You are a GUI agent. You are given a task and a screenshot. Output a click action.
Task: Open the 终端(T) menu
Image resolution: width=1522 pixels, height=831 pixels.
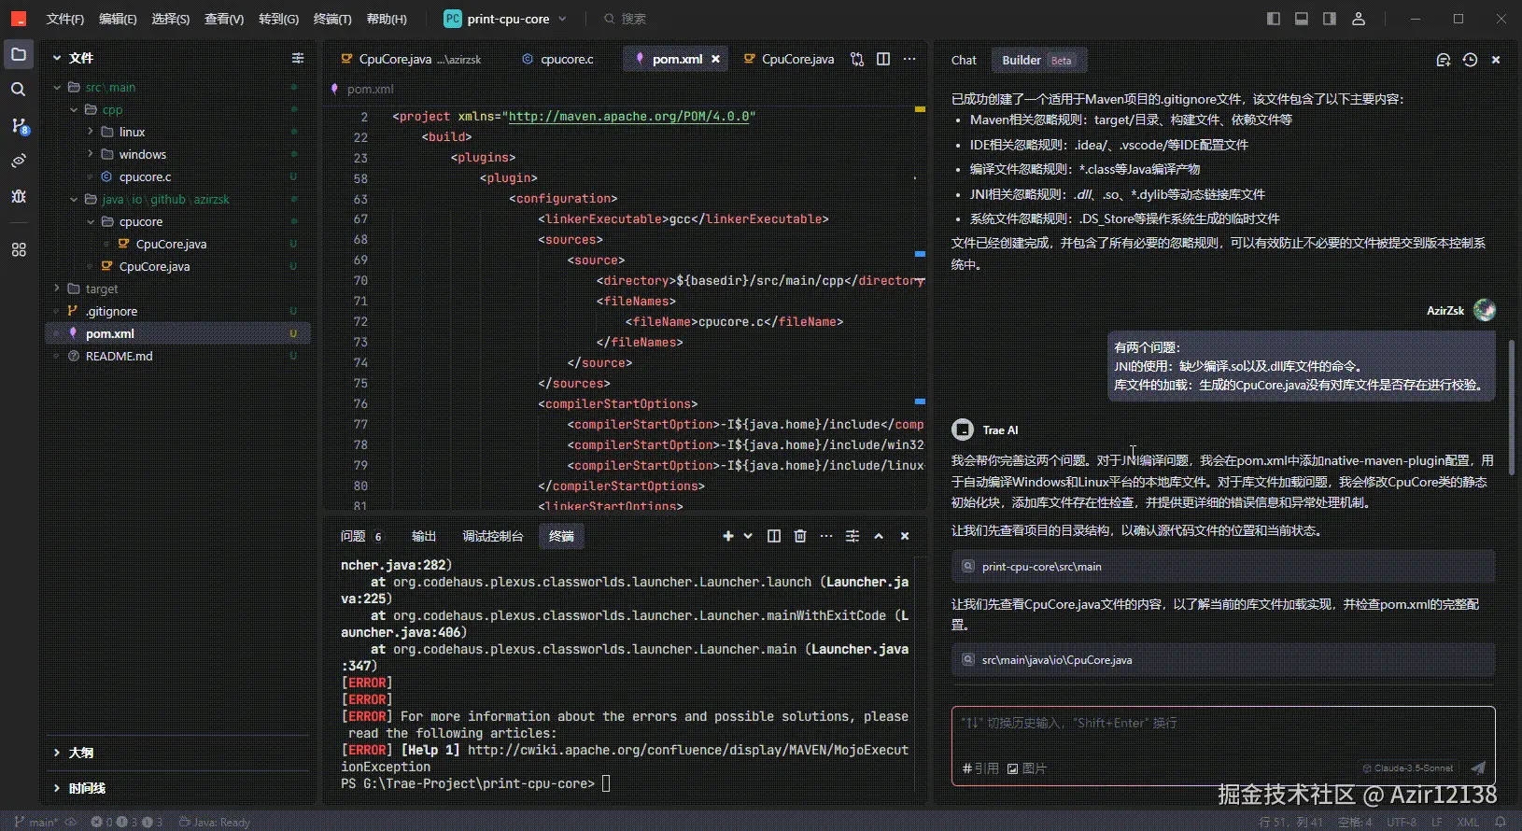tap(332, 19)
